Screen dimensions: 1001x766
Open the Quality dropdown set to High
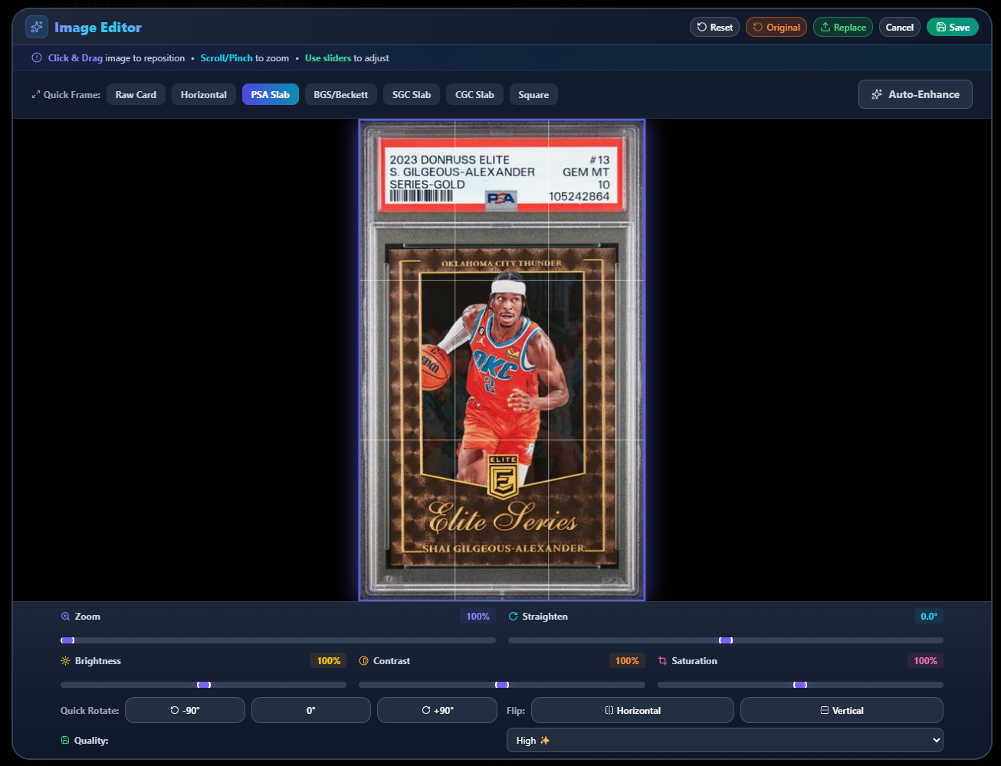pos(725,739)
